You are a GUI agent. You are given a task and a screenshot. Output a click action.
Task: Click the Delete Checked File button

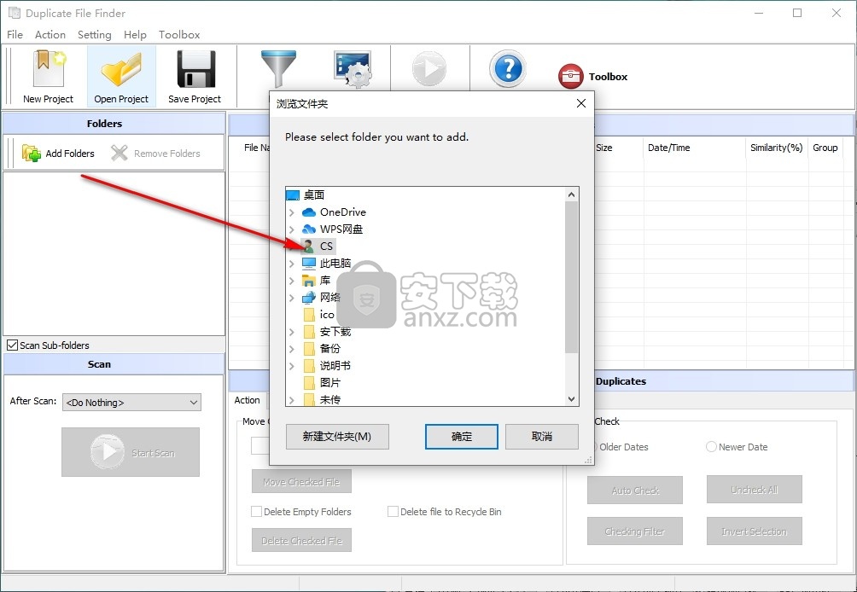tap(301, 540)
